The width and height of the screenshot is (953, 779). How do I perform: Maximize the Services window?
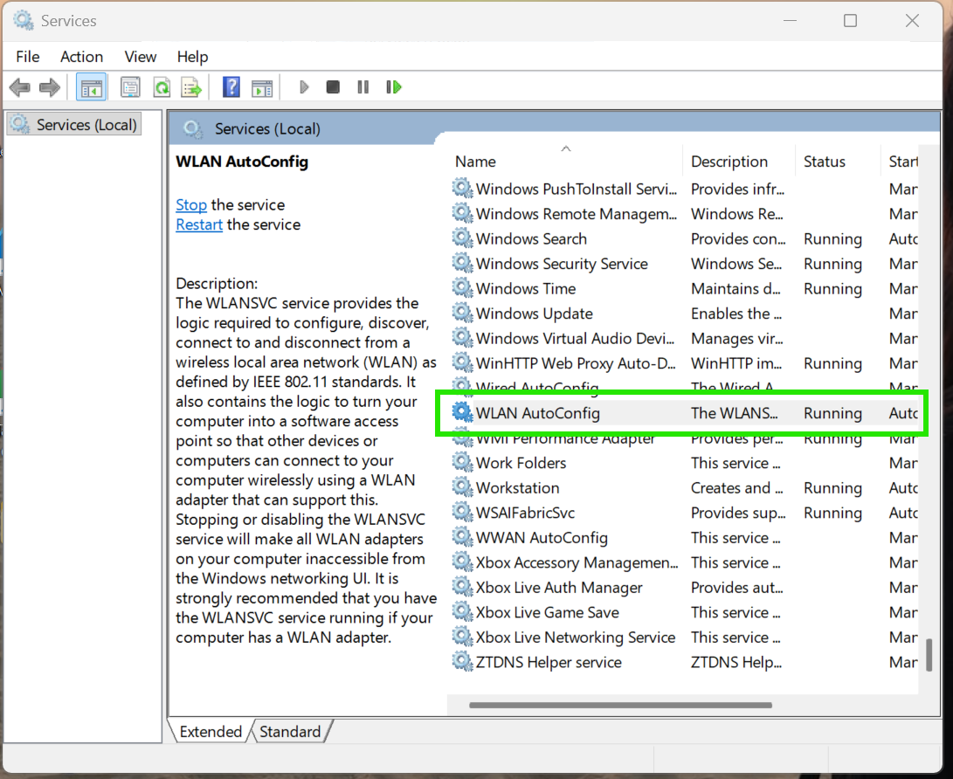point(850,21)
